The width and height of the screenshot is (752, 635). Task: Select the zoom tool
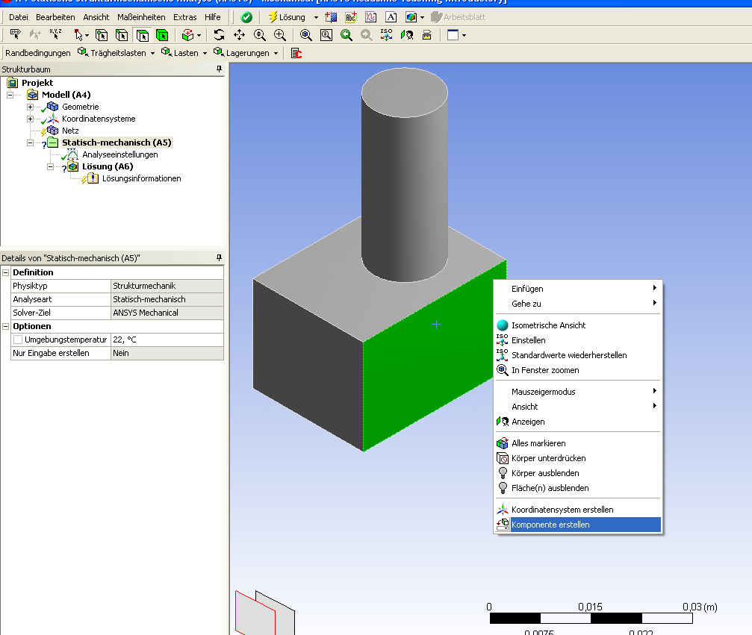(259, 35)
